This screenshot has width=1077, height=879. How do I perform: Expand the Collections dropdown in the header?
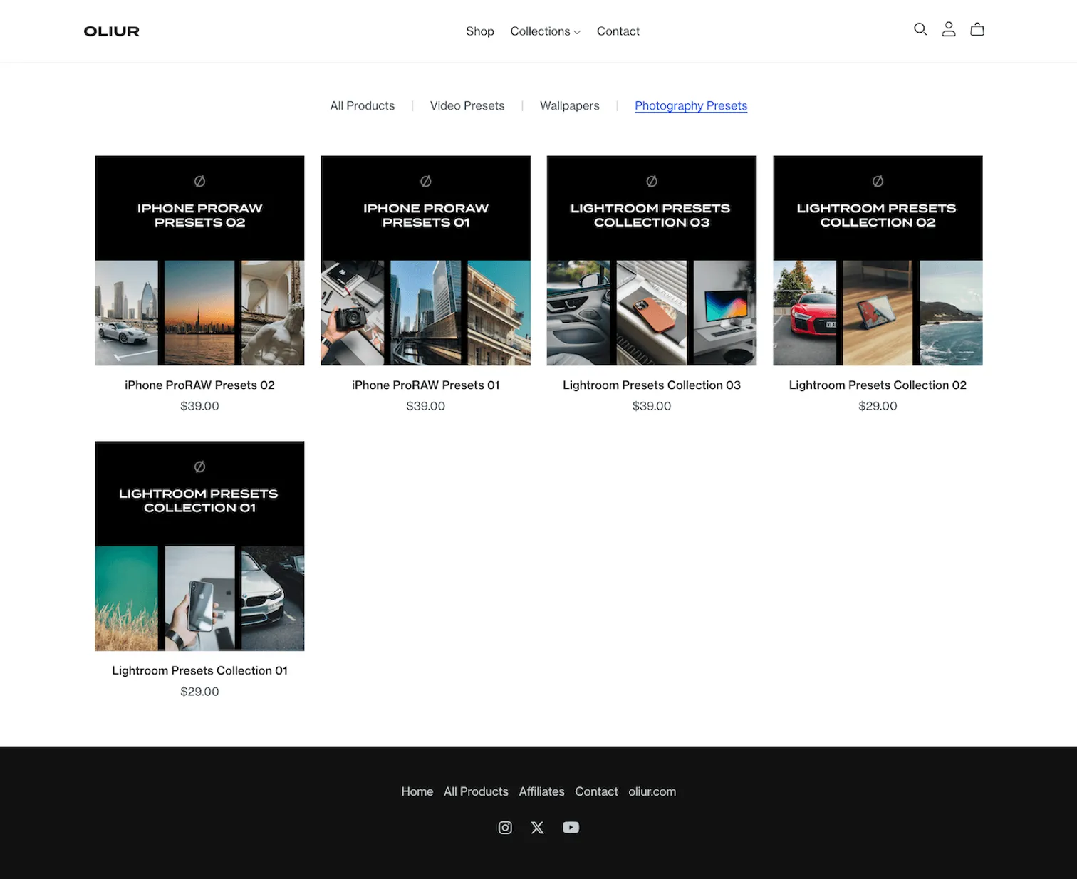click(545, 31)
